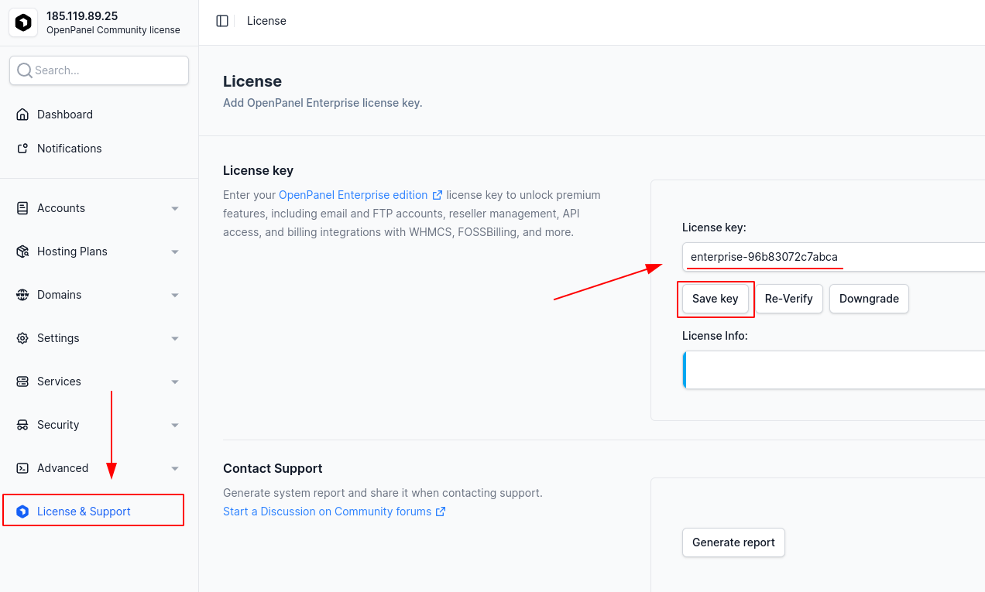Click the Security icon in the sidebar
The width and height of the screenshot is (985, 592).
point(23,424)
